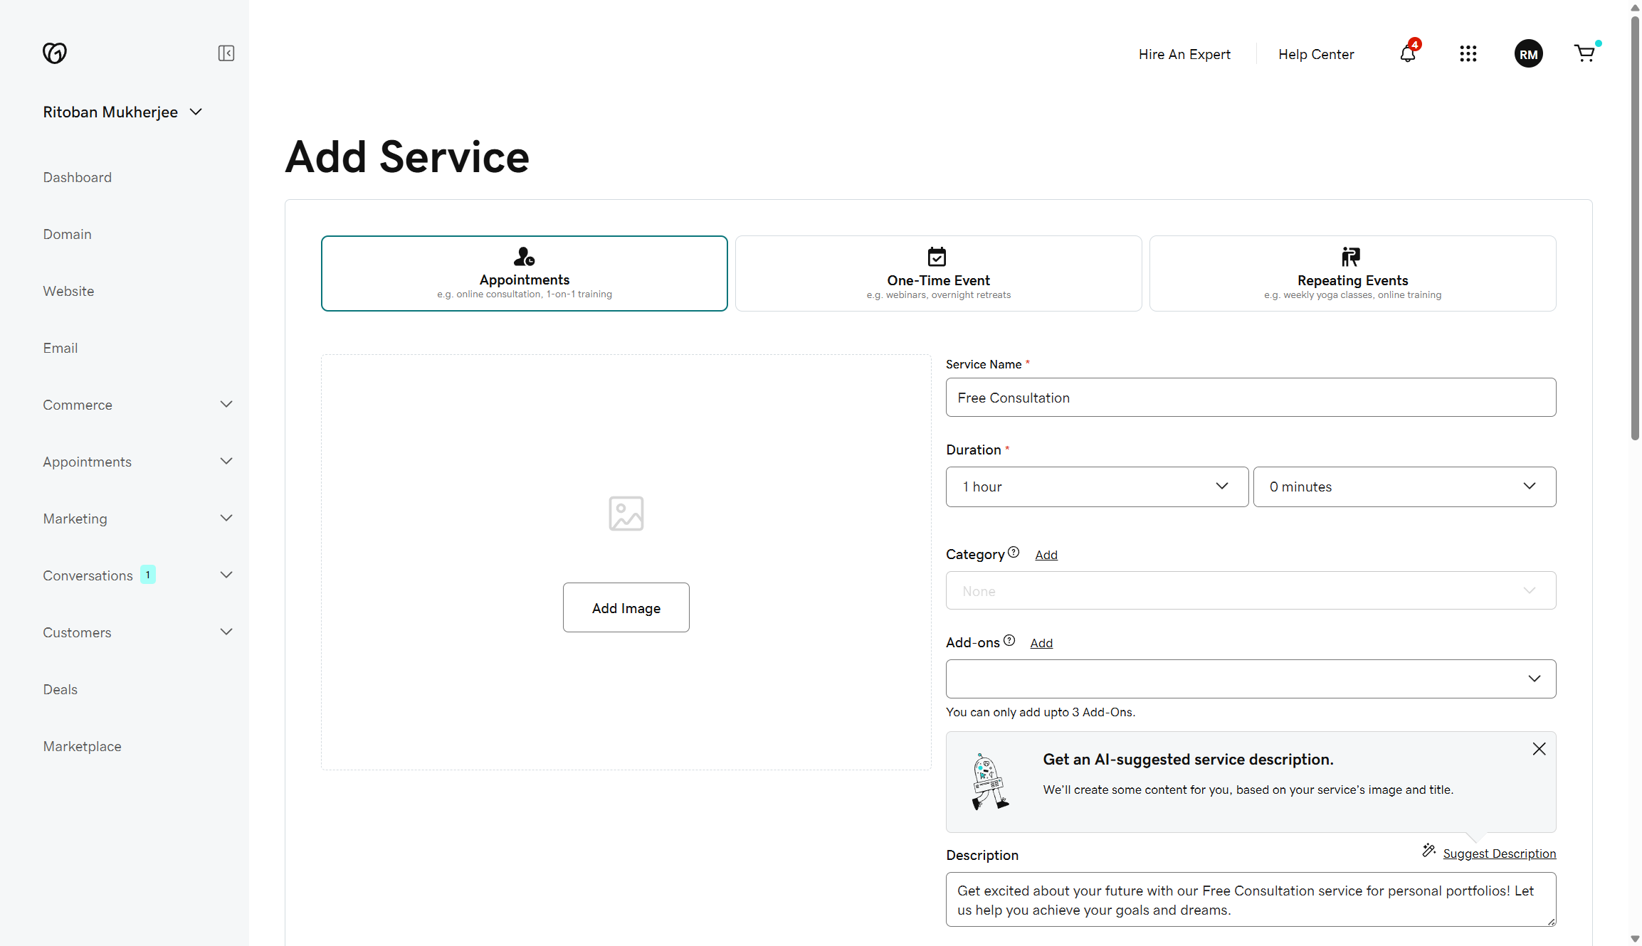The width and height of the screenshot is (1642, 946).
Task: Select the One-Time Event service type
Action: (937, 273)
